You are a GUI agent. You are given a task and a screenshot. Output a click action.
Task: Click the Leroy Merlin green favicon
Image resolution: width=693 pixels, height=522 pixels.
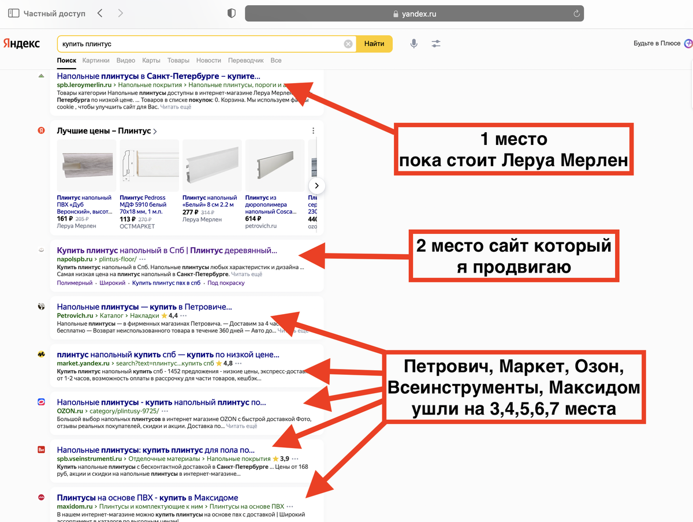[x=41, y=75]
